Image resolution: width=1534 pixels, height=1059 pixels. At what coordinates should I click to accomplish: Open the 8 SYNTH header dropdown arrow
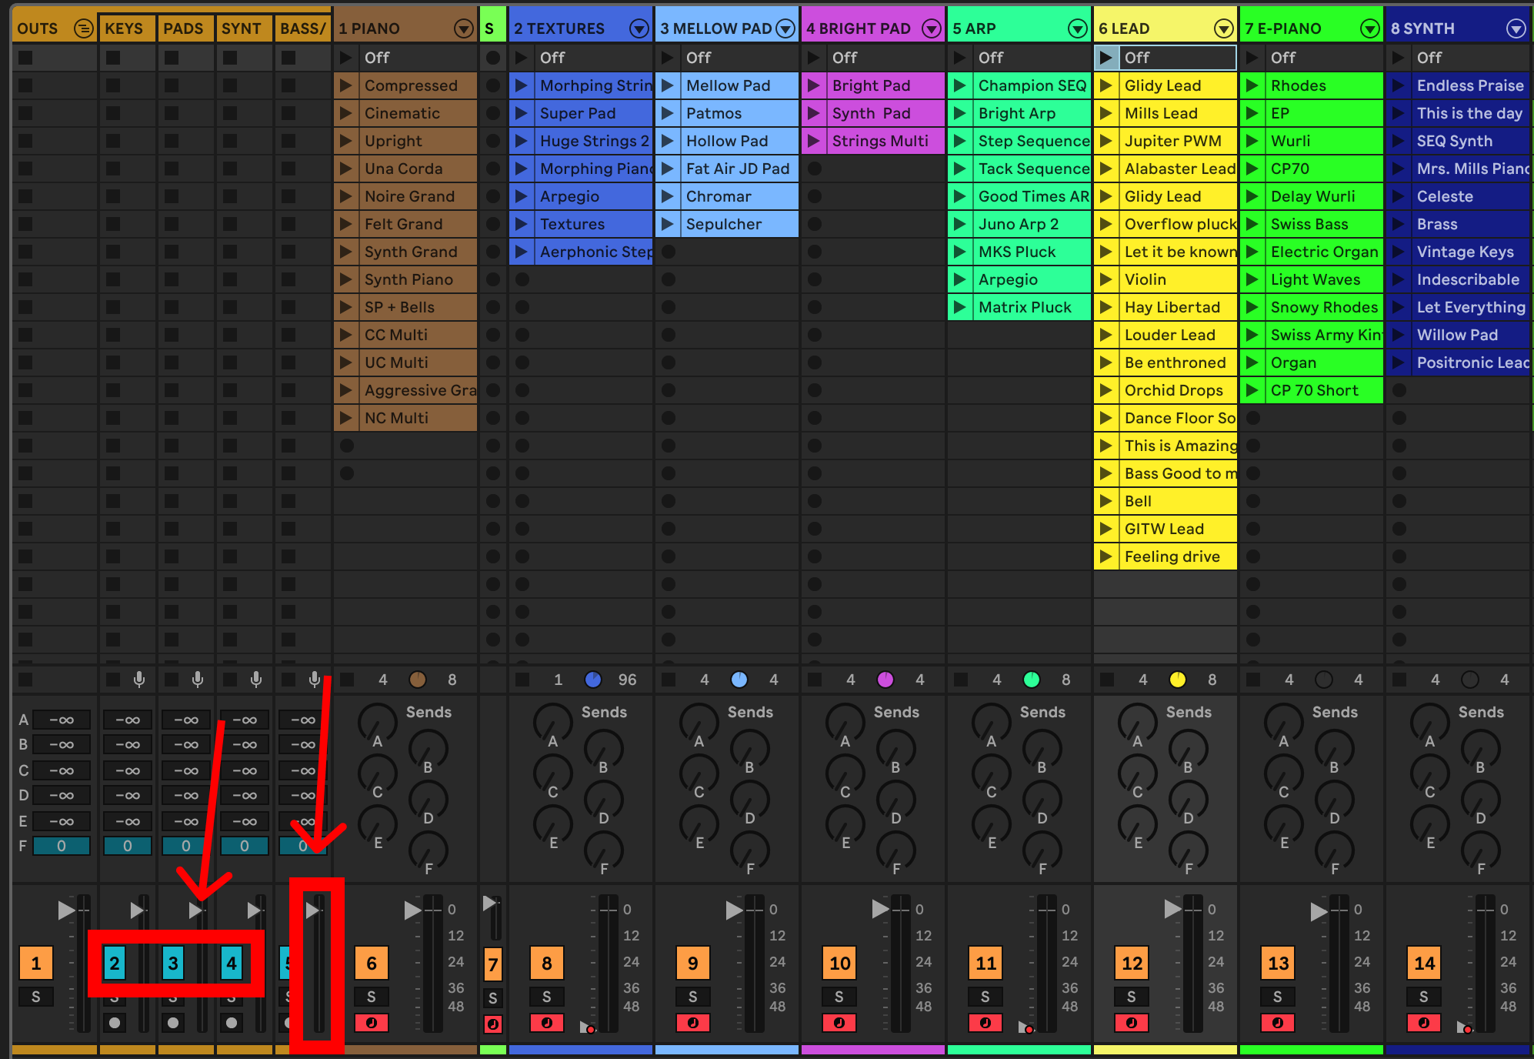tap(1516, 28)
